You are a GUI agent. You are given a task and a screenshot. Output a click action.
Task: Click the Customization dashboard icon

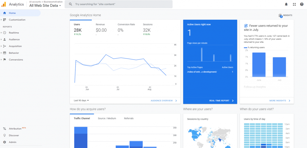point(5,20)
